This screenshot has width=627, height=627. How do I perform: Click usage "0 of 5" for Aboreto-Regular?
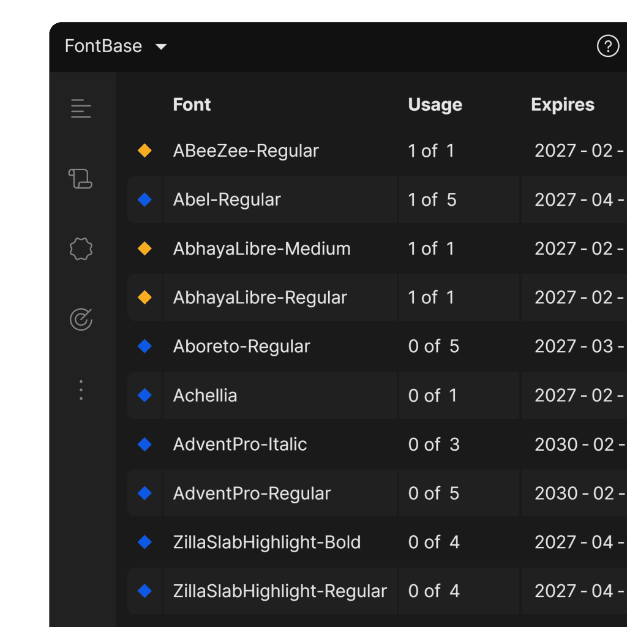434,347
